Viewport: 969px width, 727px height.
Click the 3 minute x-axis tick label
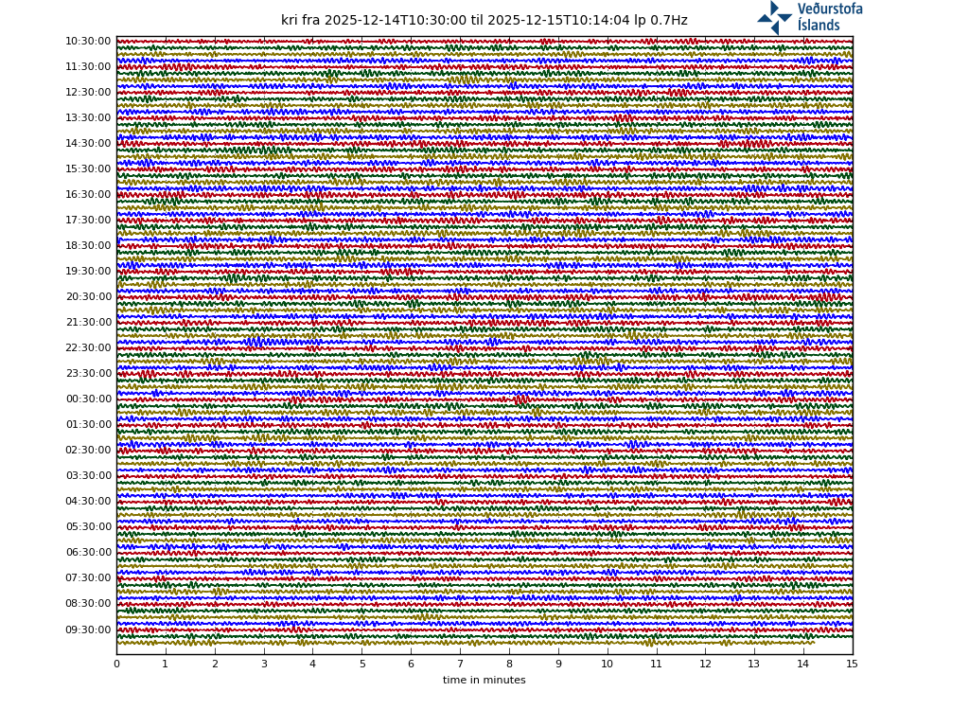click(264, 665)
